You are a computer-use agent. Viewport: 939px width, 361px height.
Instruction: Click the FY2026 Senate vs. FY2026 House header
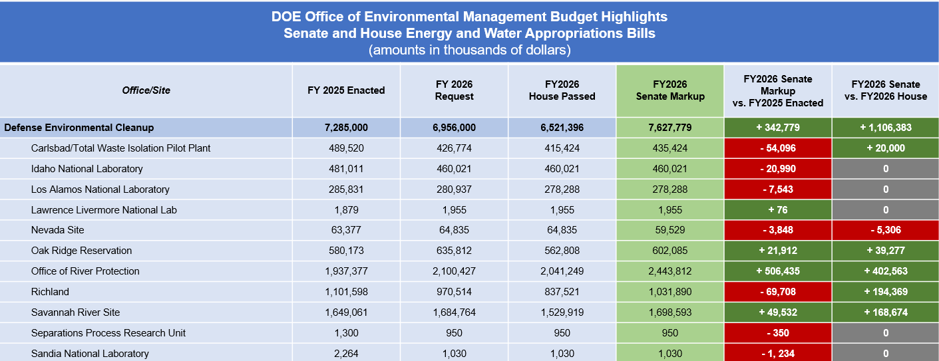[x=886, y=90]
